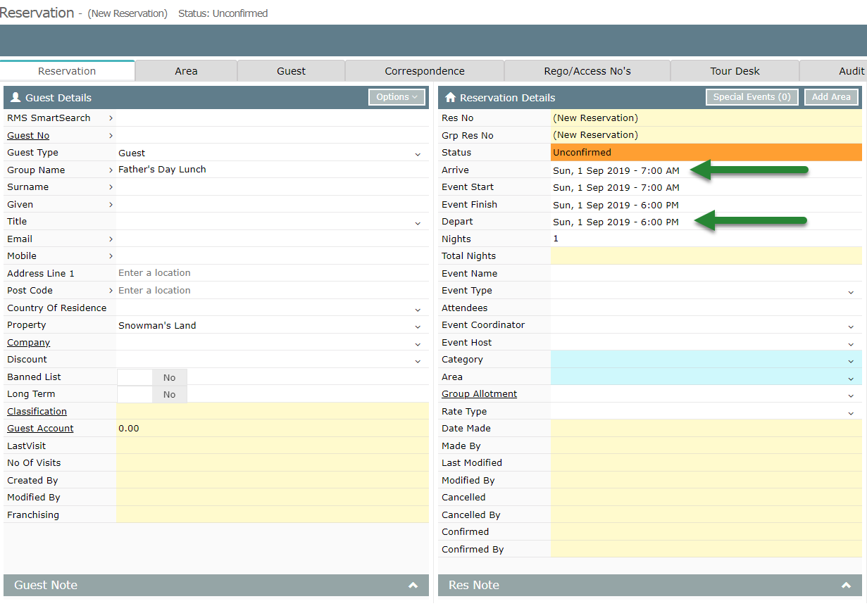The width and height of the screenshot is (867, 606).
Task: Click the Address Line 1 location field
Action: [272, 273]
